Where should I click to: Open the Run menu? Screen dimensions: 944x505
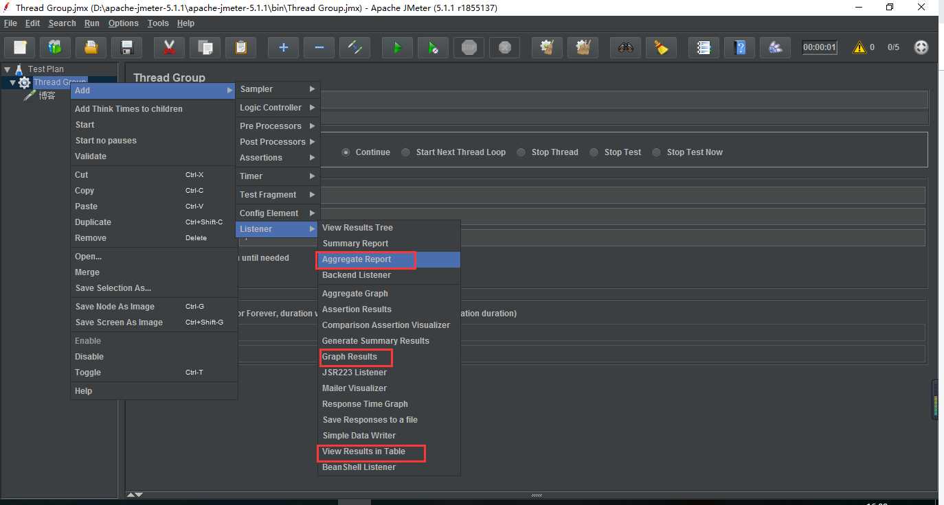click(x=92, y=23)
